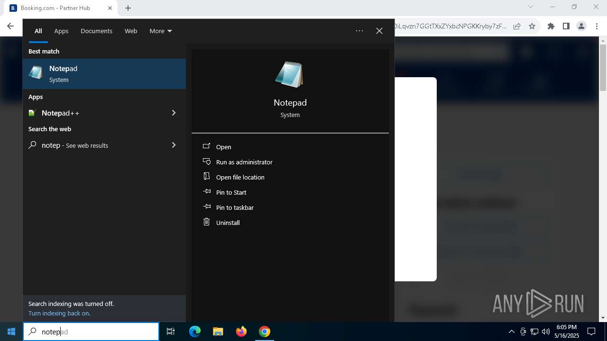Close the Windows search panel

click(379, 31)
